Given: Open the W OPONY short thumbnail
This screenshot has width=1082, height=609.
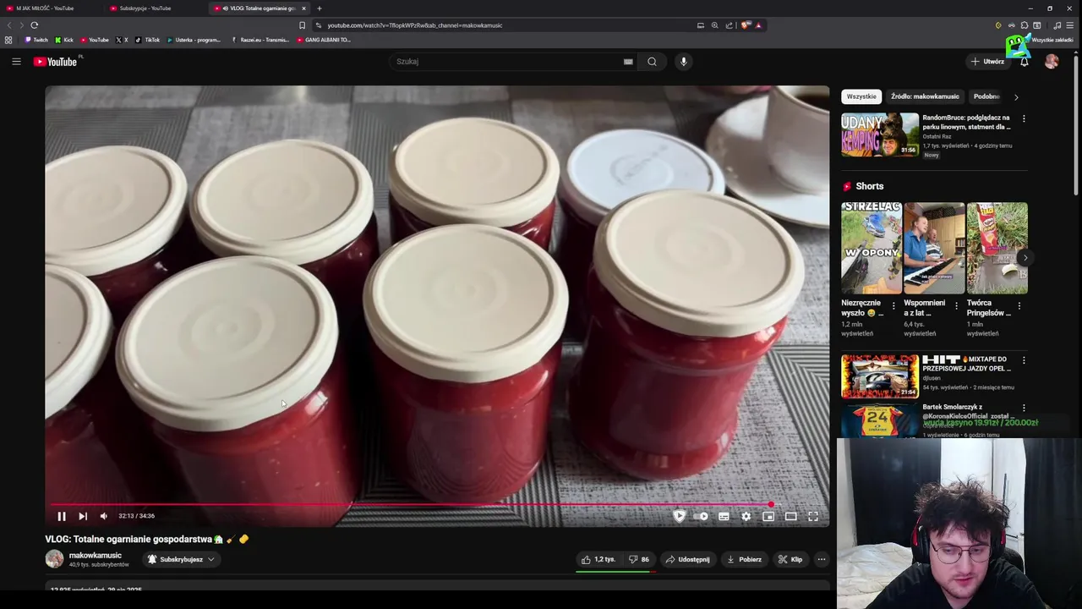Looking at the screenshot, I should coord(872,248).
